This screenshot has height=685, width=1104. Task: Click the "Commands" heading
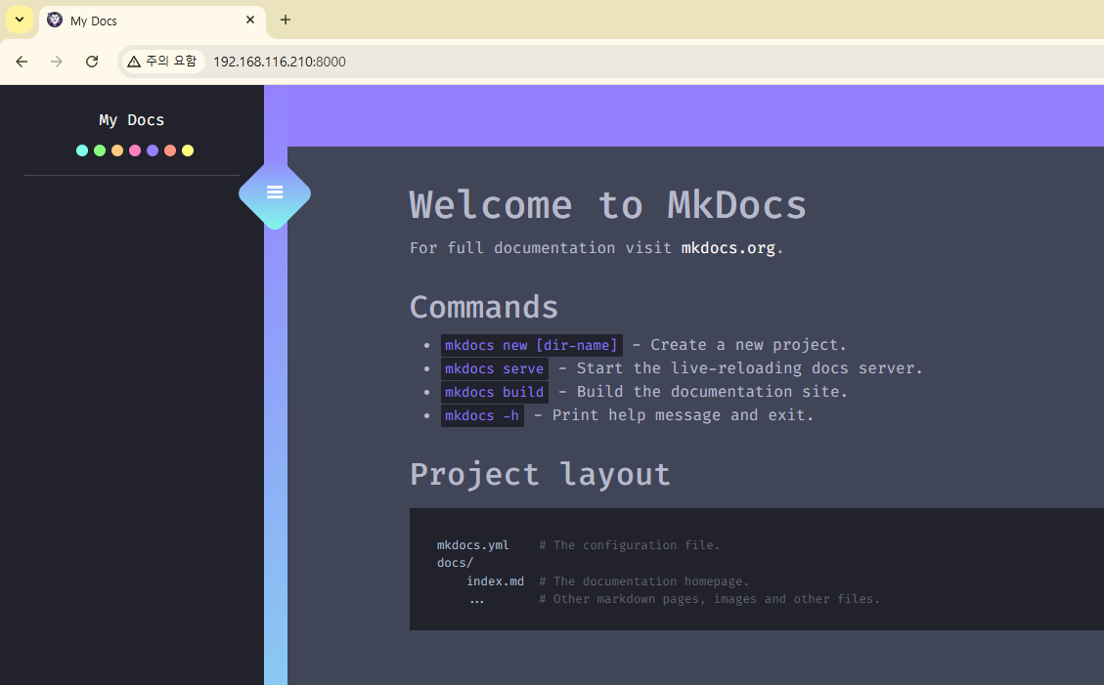coord(484,308)
